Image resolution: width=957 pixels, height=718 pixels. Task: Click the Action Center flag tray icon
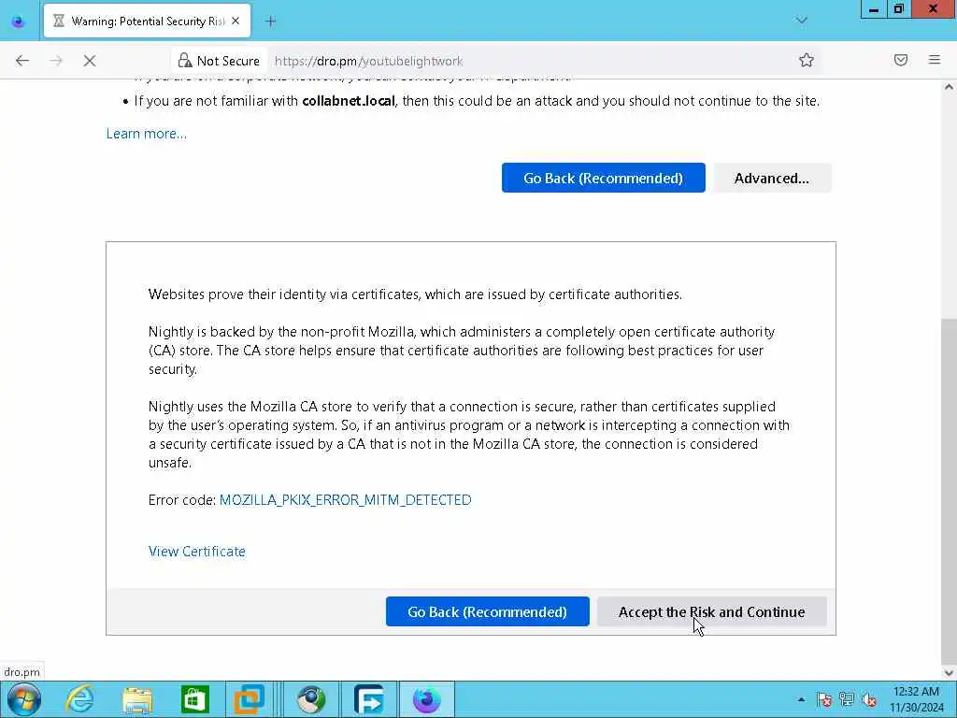[x=824, y=699]
